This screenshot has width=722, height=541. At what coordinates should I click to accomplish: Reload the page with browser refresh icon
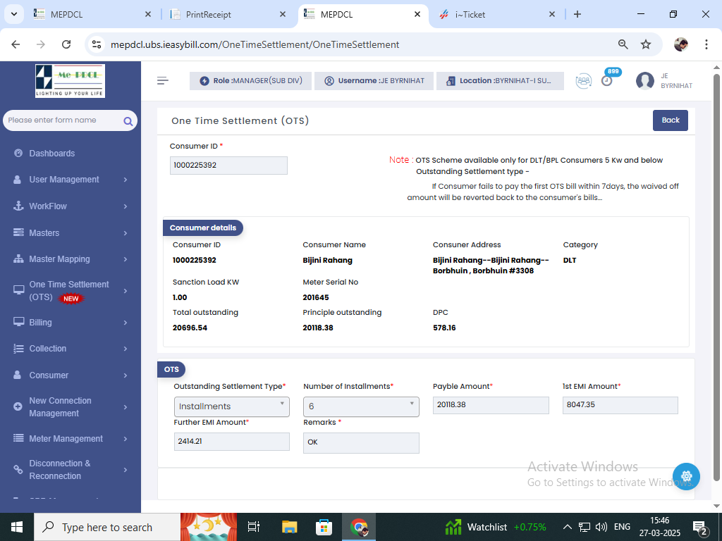pyautogui.click(x=66, y=44)
